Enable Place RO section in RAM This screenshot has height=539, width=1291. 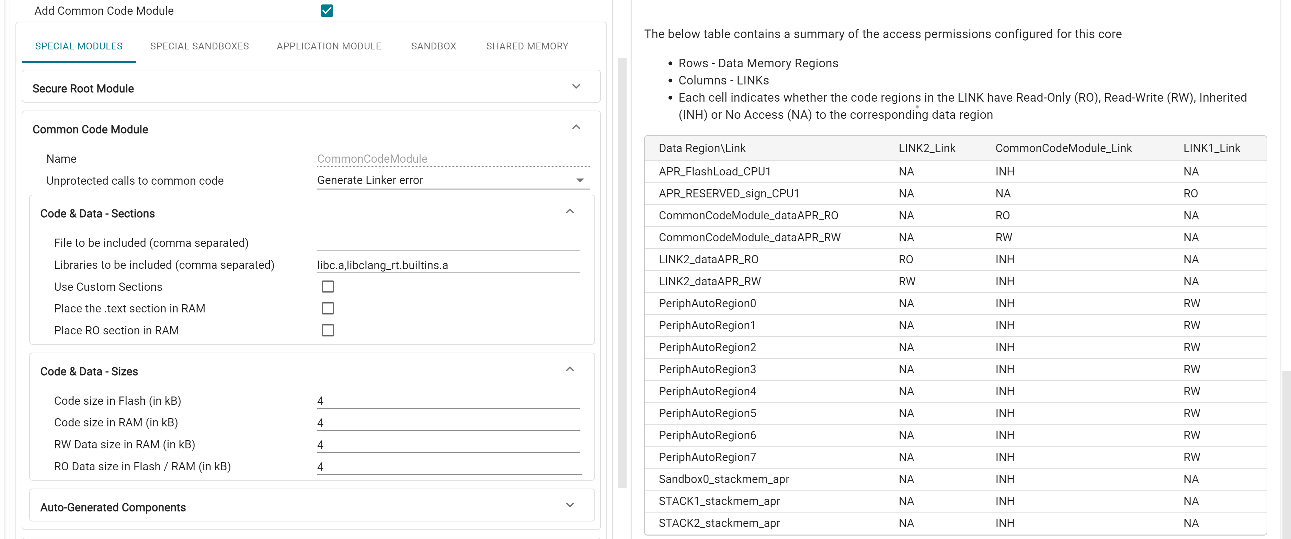pyautogui.click(x=328, y=330)
